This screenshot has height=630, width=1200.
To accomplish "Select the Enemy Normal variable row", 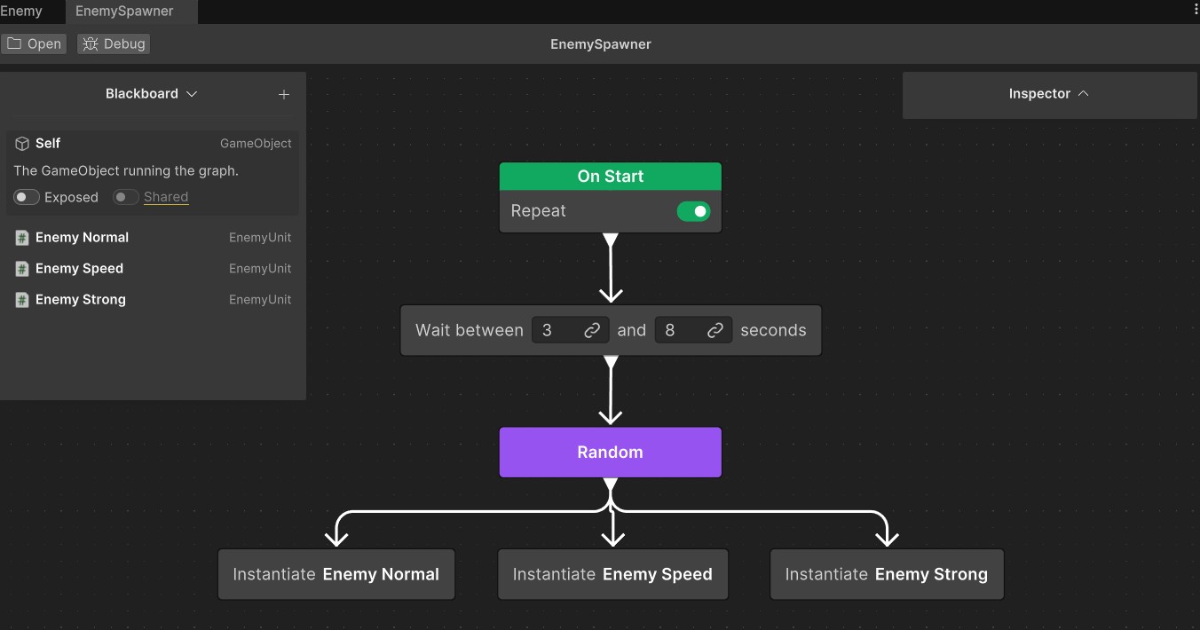I will [154, 238].
